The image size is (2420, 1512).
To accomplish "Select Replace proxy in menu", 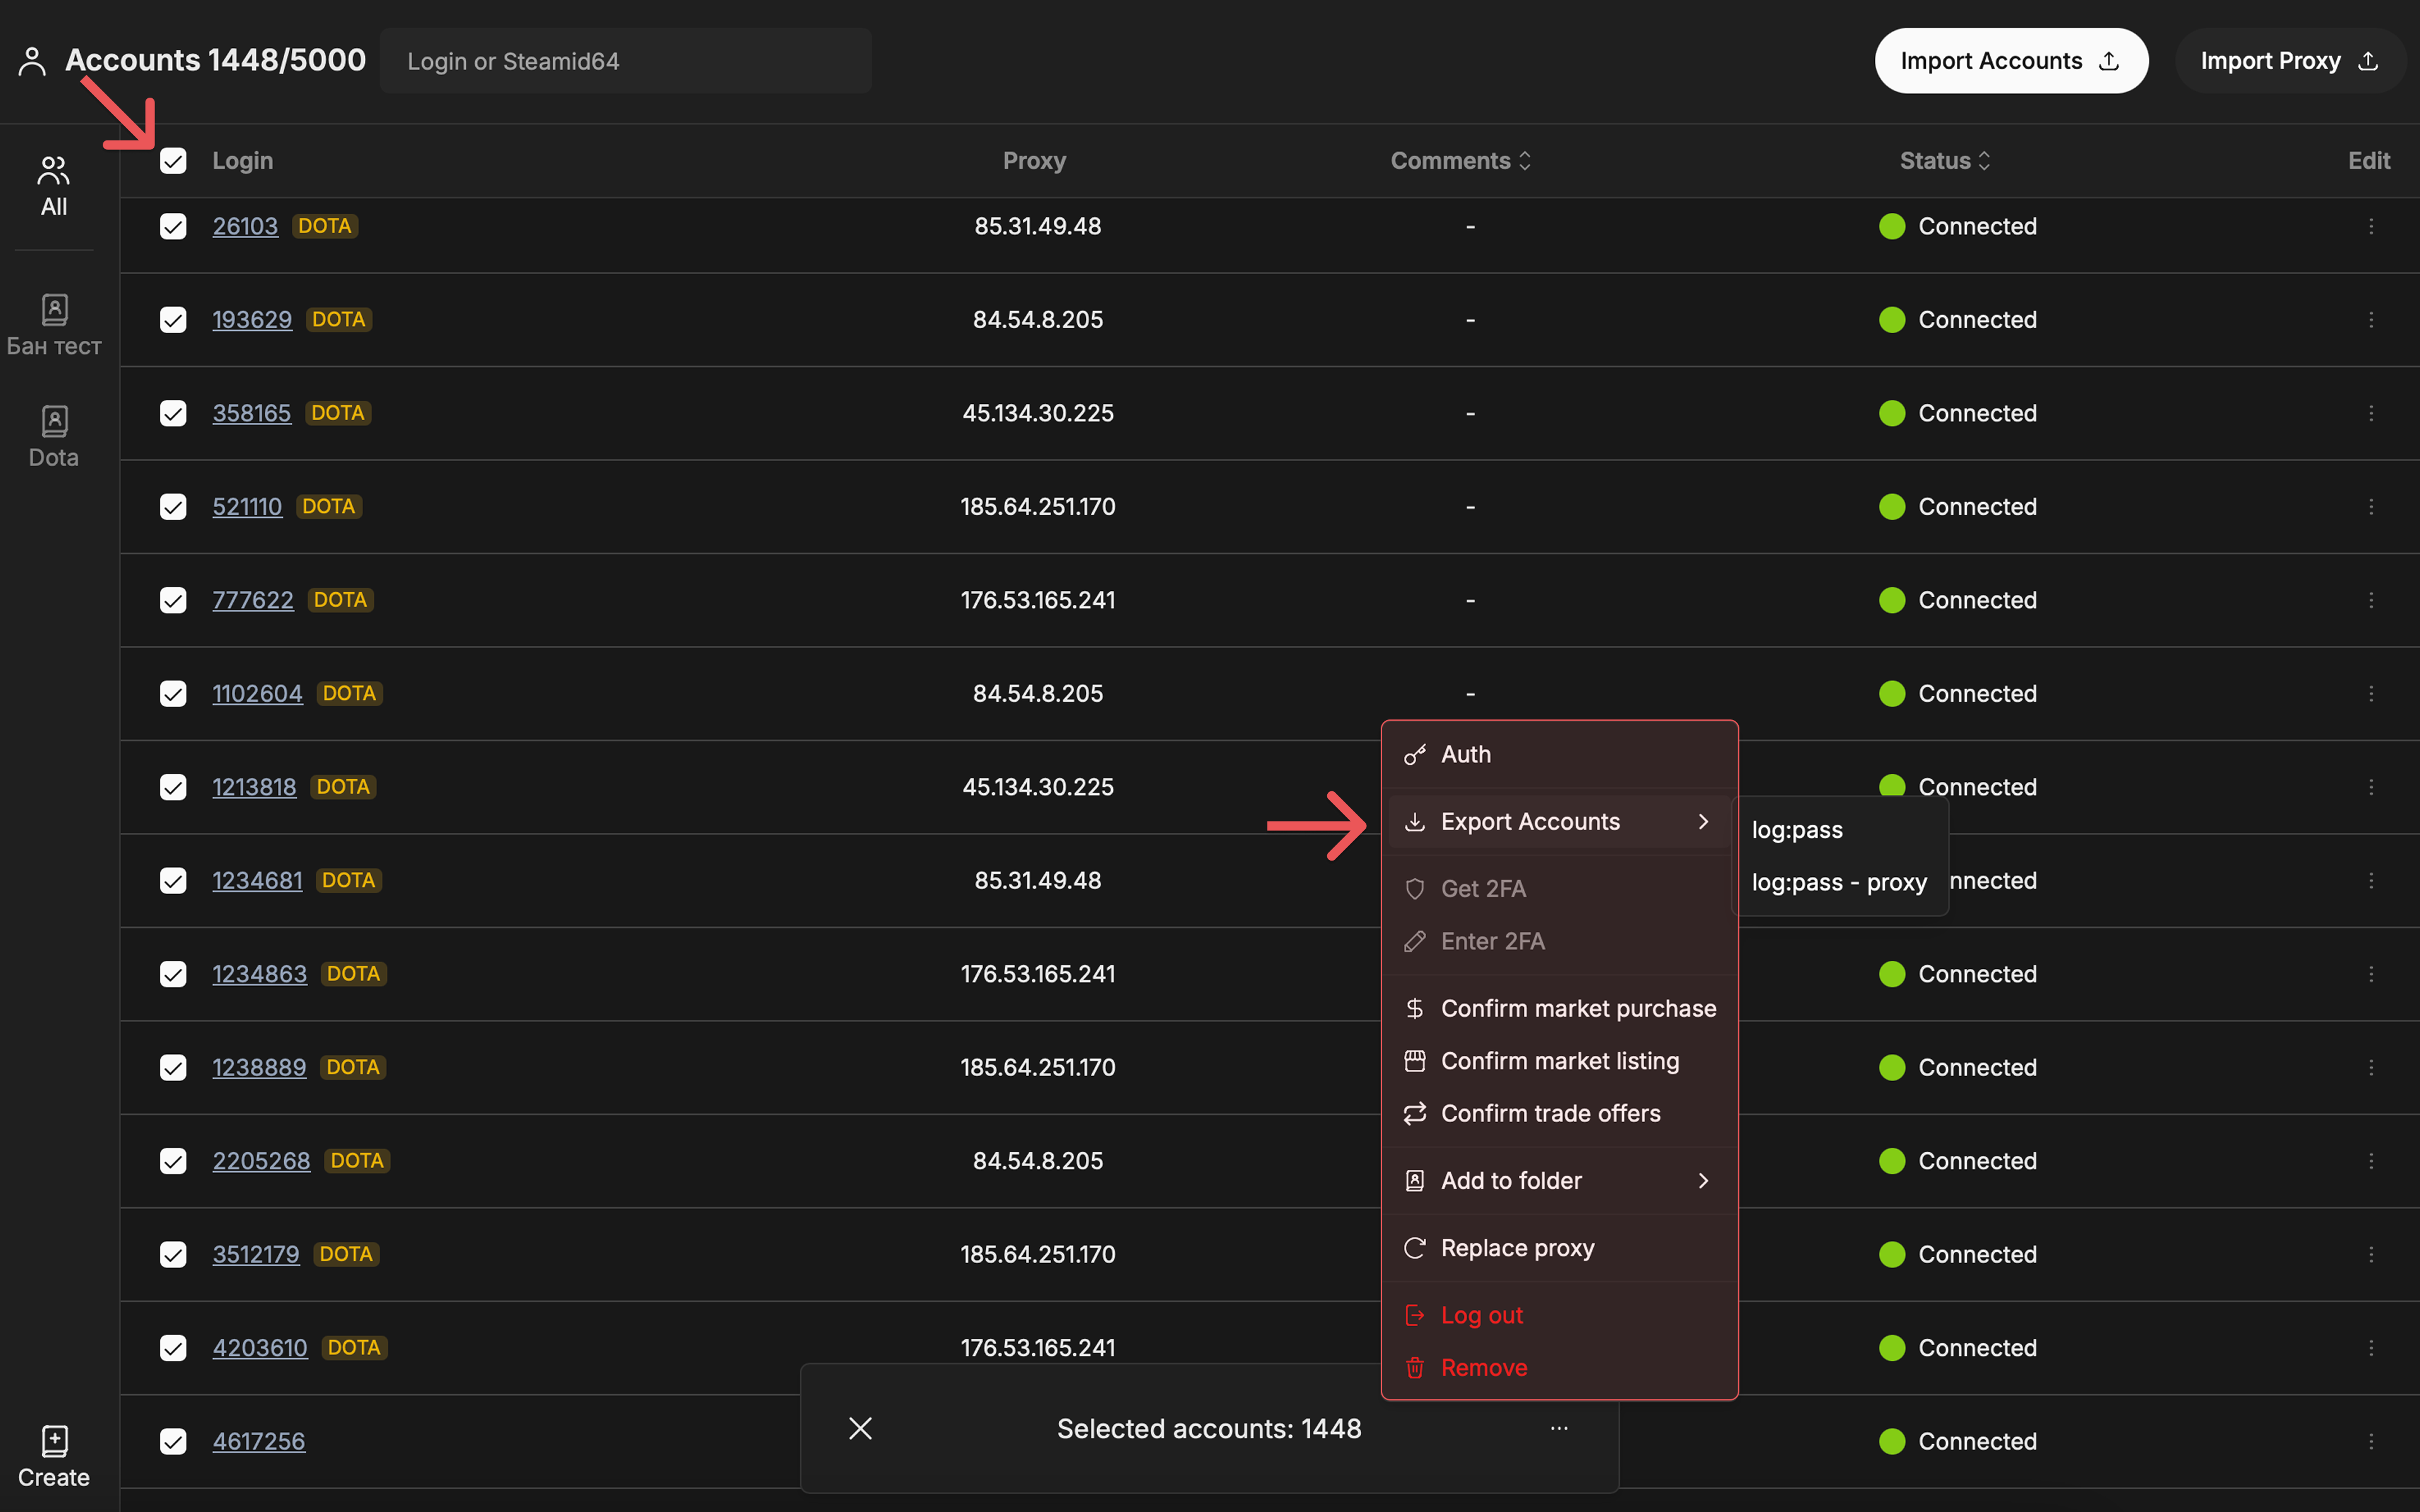I will coord(1558,1248).
